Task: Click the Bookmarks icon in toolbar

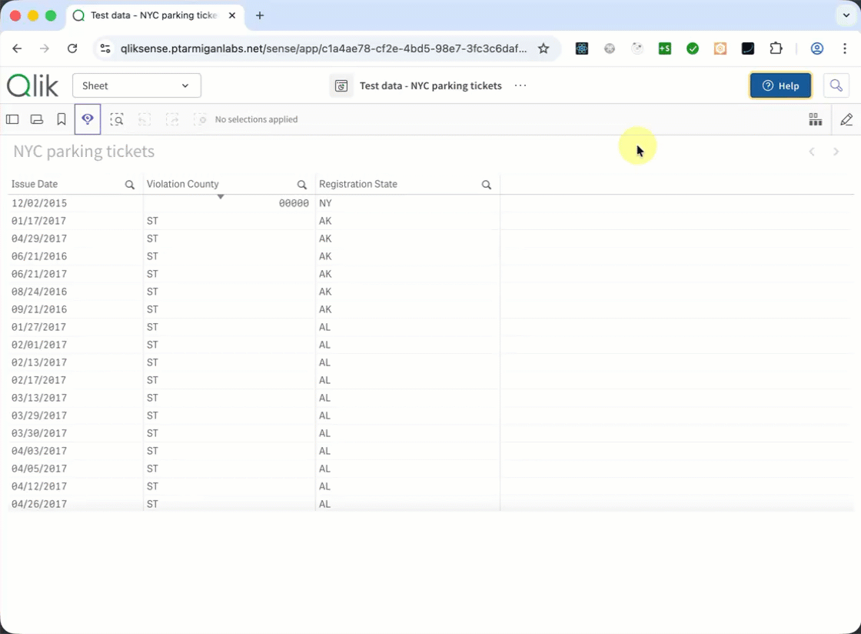Action: (x=61, y=119)
